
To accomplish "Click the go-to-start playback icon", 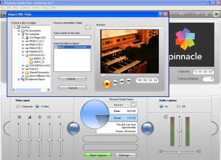I will click(x=115, y=82).
